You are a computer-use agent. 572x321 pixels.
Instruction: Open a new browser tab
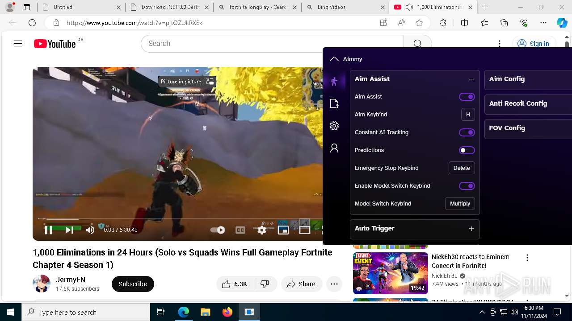click(x=485, y=7)
